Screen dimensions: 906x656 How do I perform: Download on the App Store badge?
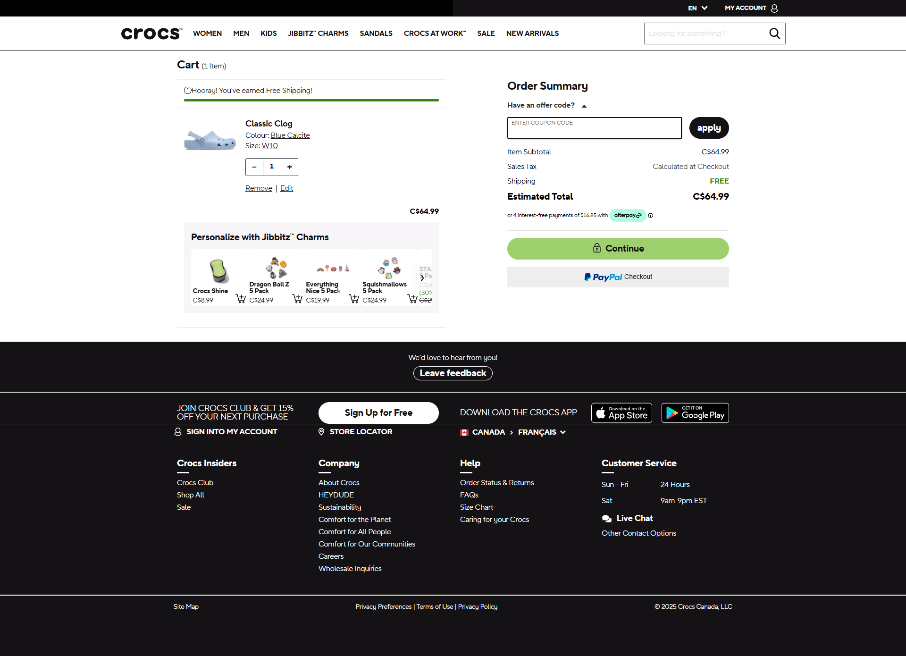coord(621,413)
